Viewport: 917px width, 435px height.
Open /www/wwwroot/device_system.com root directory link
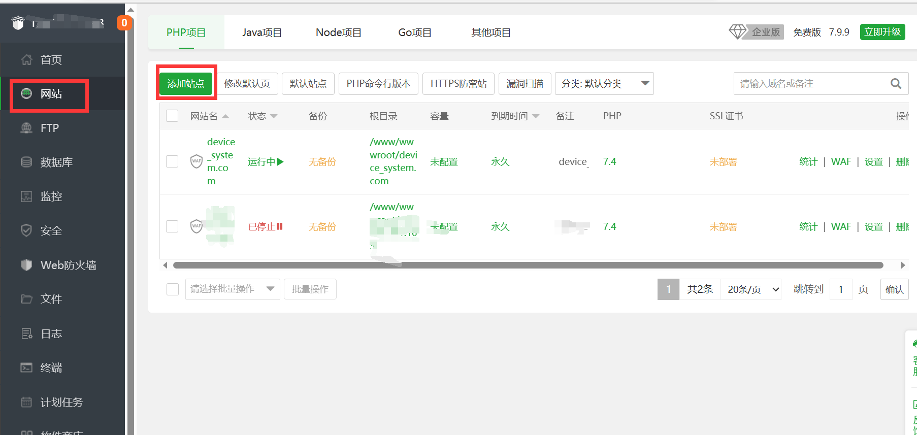click(394, 161)
